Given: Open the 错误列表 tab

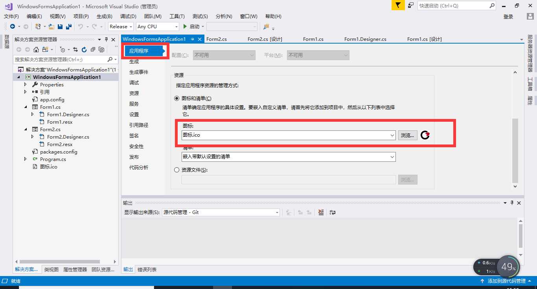Looking at the screenshot, I should 147,269.
